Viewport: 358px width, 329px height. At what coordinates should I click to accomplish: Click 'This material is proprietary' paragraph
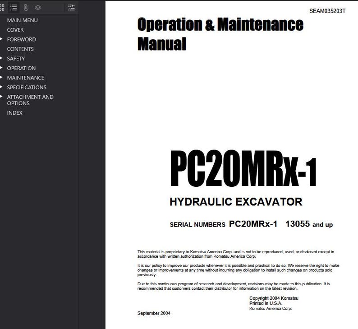pos(236,254)
